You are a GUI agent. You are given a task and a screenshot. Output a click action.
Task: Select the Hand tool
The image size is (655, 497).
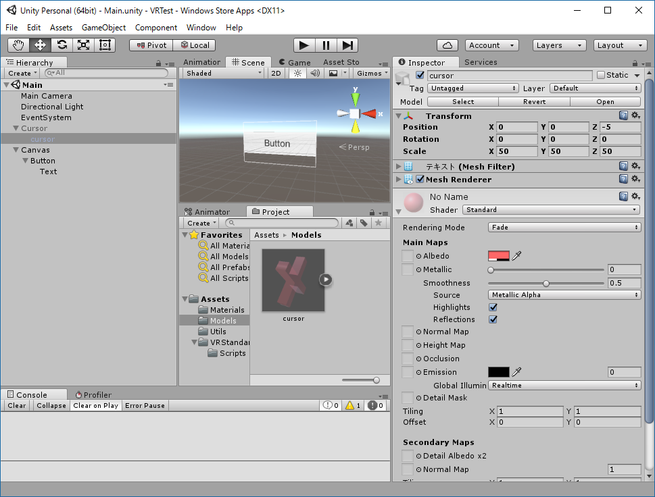[18, 45]
